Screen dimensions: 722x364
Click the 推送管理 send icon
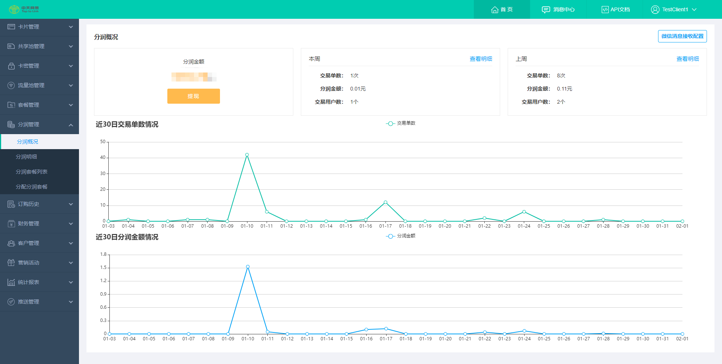tap(11, 302)
